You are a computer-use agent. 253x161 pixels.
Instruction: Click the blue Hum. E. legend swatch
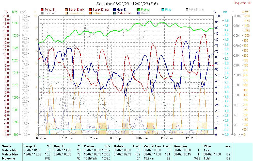coord(115,10)
